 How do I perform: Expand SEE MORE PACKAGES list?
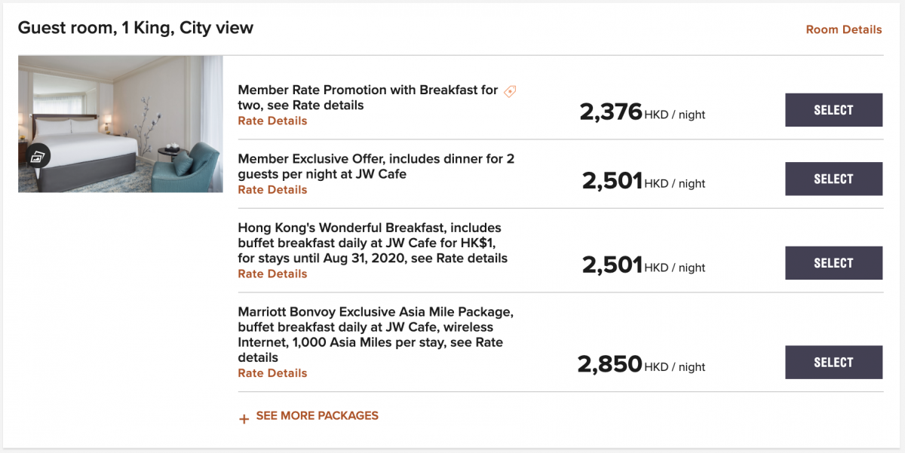coord(318,415)
